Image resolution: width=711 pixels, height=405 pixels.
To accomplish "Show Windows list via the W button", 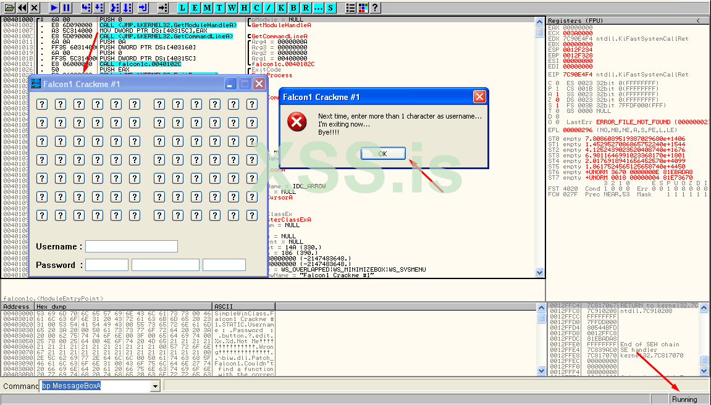I will pyautogui.click(x=232, y=7).
